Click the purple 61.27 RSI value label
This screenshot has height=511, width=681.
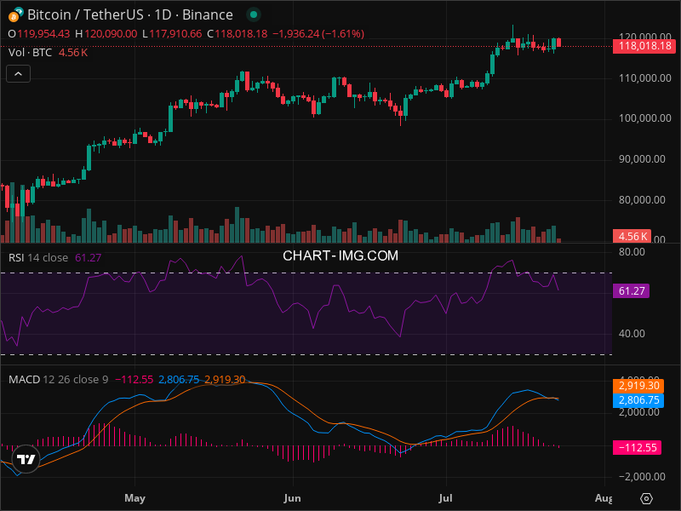point(631,290)
